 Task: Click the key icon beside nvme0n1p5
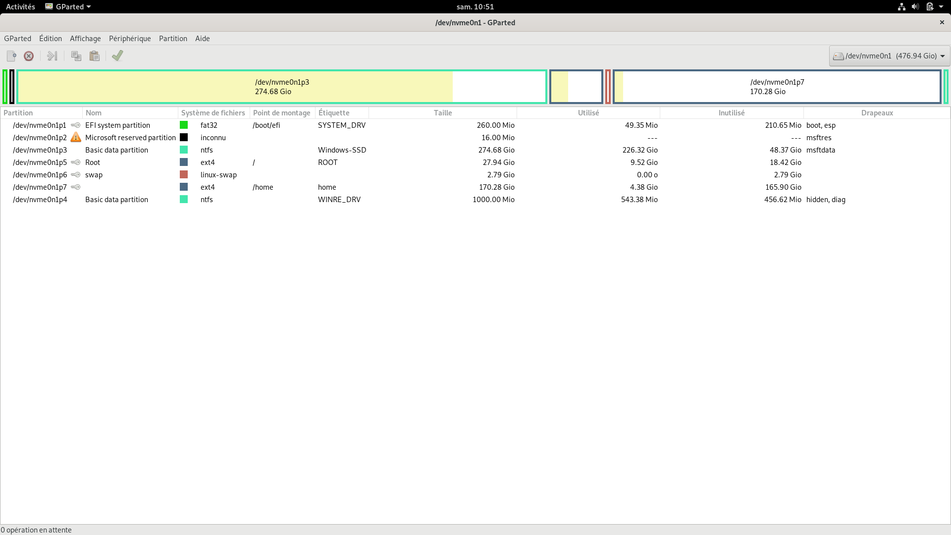coord(76,162)
